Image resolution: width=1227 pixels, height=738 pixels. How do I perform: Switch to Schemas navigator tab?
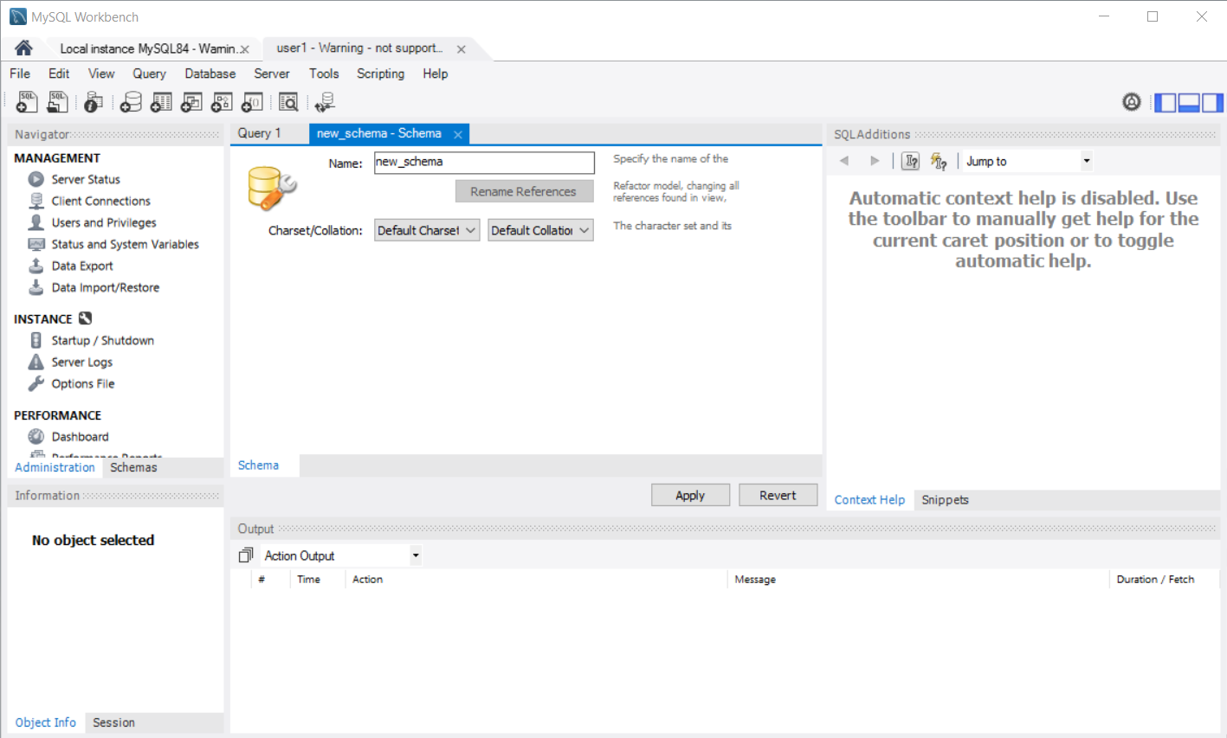point(133,467)
